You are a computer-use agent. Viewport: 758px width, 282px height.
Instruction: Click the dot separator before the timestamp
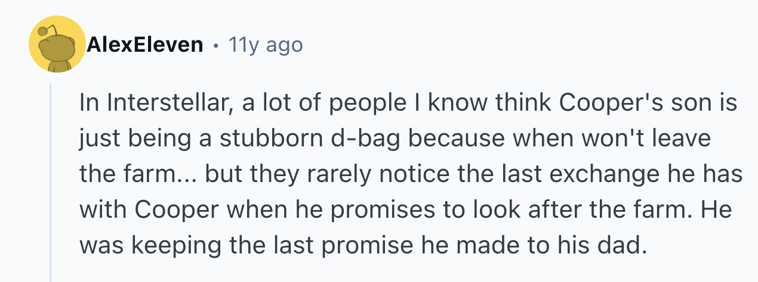pyautogui.click(x=215, y=45)
